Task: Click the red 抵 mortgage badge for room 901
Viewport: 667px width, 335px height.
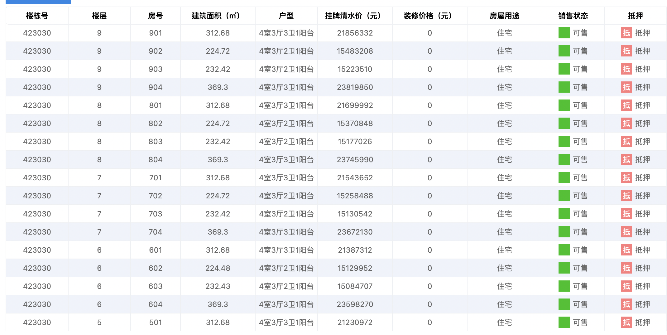Action: pos(626,33)
